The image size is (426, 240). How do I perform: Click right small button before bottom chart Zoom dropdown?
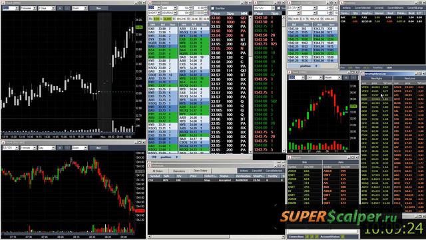pos(67,147)
